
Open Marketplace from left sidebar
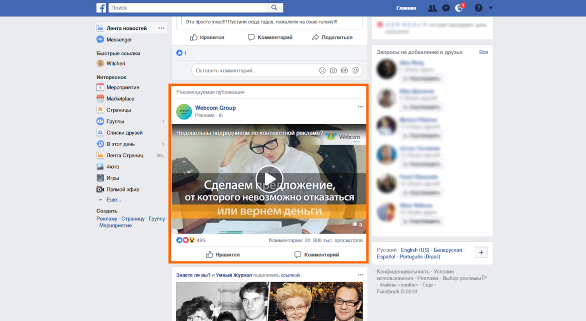(120, 98)
